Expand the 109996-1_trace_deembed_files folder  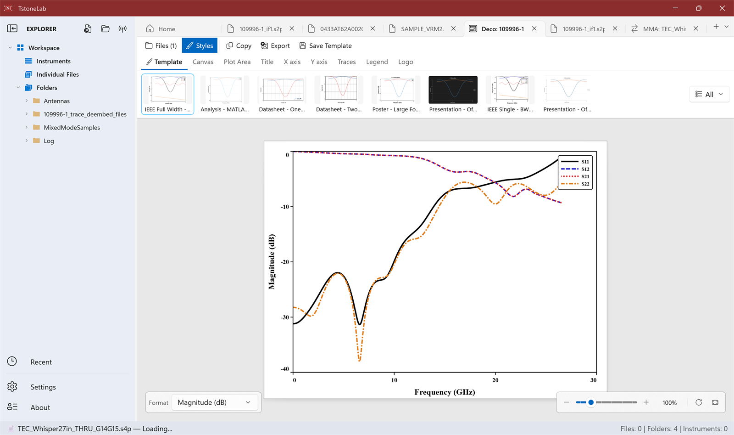coord(27,114)
